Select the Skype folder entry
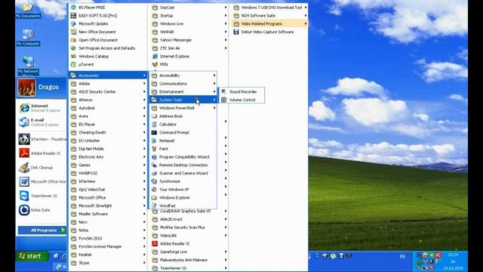Viewport: 483px width, 272px height. [108, 263]
